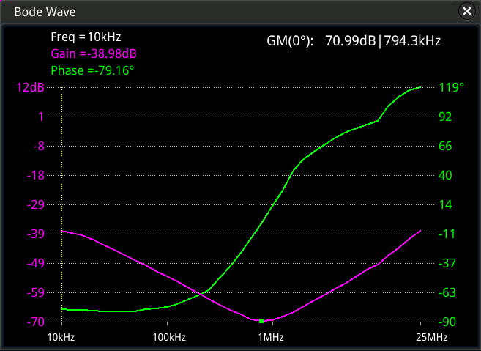Click the Gain = -38.98dB readout
The width and height of the screenshot is (481, 351).
(x=94, y=53)
